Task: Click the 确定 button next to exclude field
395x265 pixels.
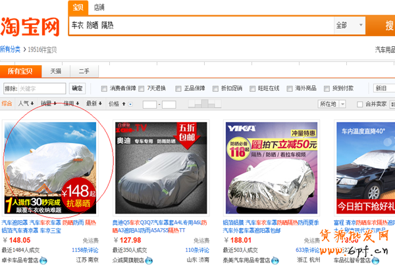Action: [77, 88]
